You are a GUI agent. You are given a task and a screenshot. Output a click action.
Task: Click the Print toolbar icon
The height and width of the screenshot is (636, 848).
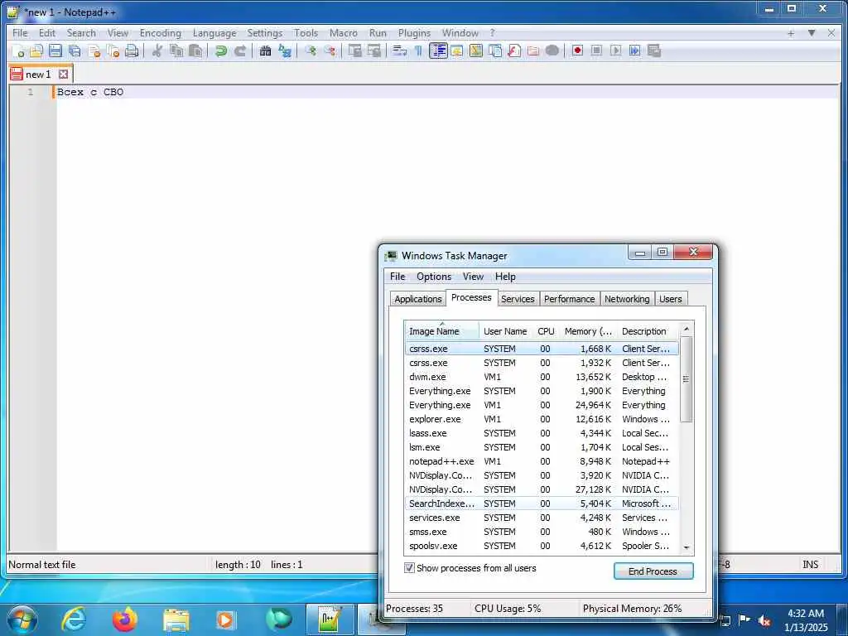tap(132, 51)
